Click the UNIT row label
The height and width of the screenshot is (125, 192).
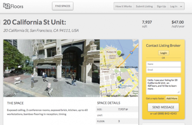[x=100, y=115]
